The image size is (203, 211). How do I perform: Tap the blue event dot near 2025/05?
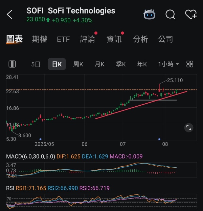41,139
